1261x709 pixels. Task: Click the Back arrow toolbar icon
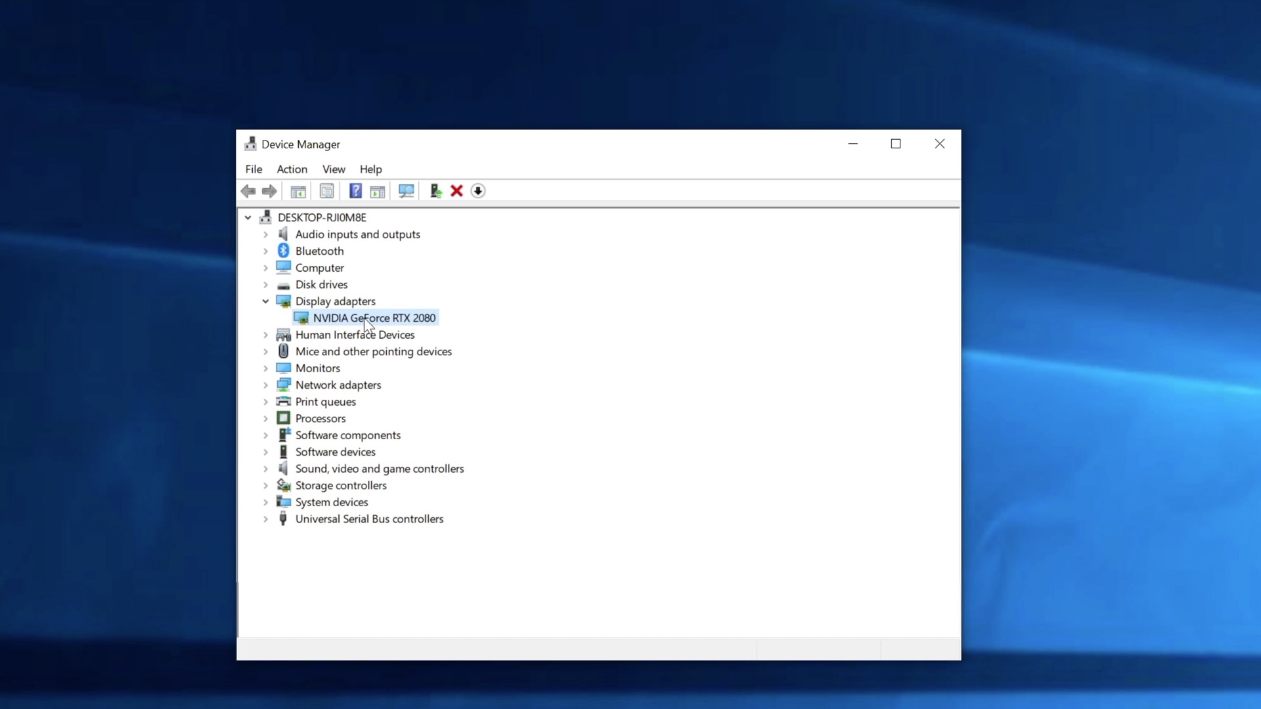[248, 191]
